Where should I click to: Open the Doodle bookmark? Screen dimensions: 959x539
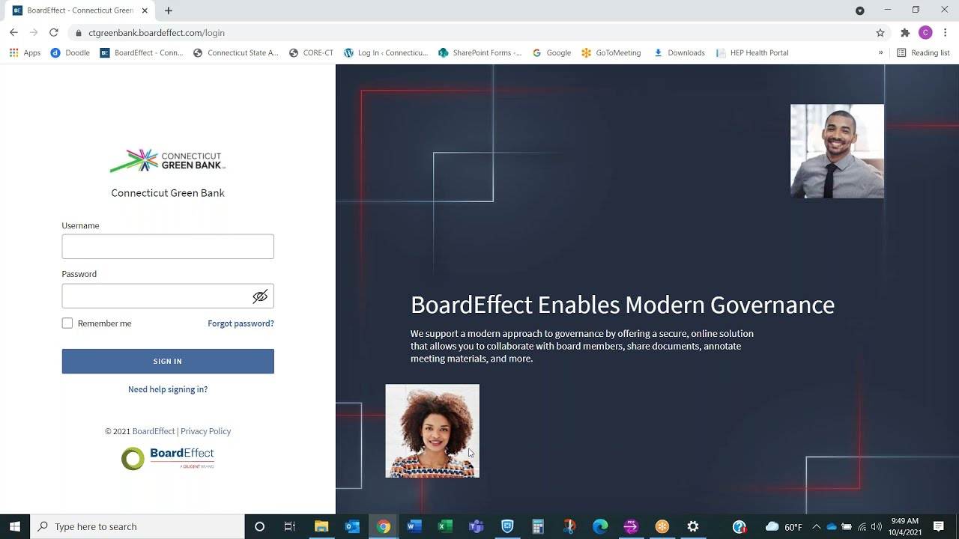(70, 53)
